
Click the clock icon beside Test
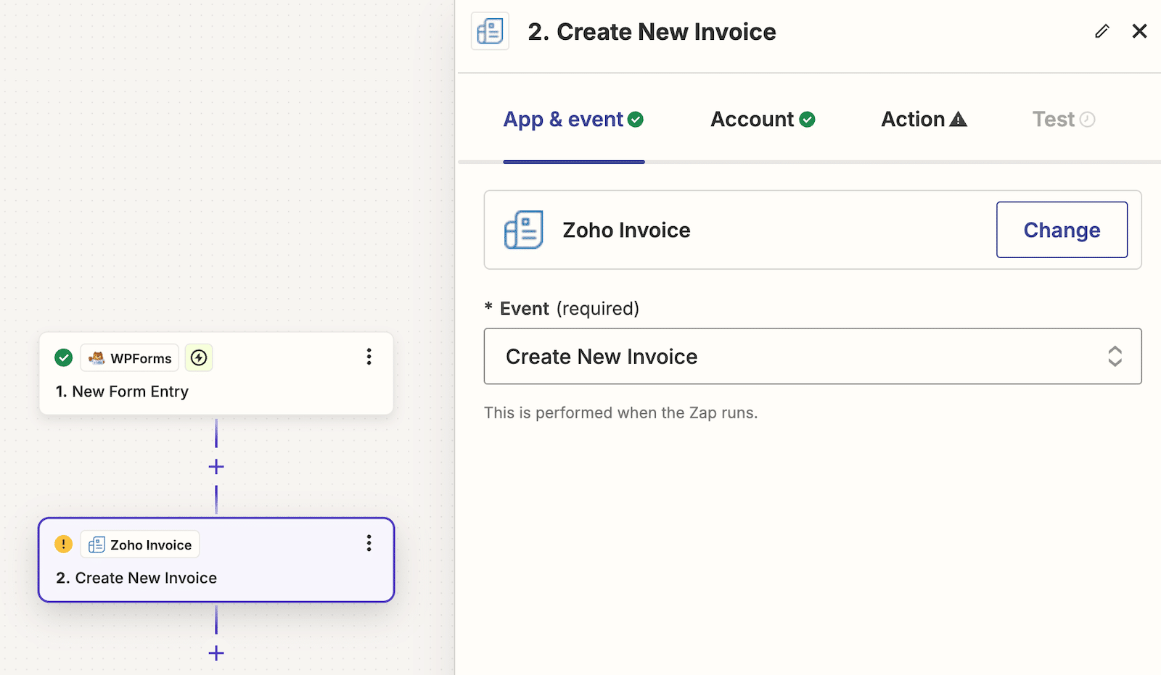coord(1087,120)
